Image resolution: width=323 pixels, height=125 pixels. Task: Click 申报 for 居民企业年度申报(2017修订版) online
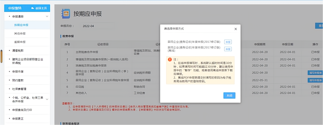228,42
